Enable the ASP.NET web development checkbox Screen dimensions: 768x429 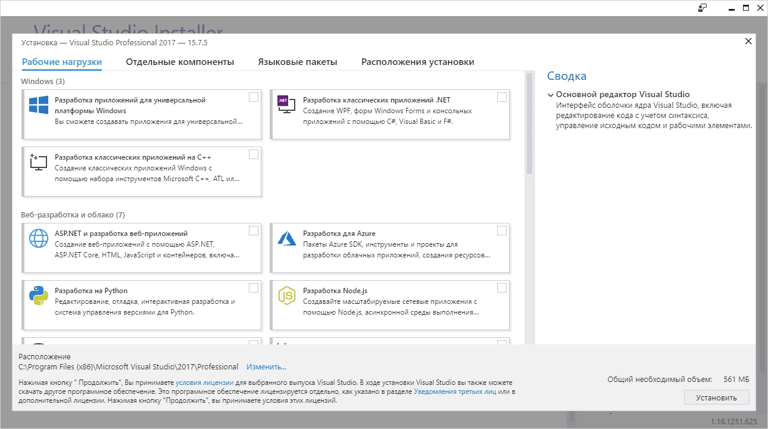coord(254,231)
